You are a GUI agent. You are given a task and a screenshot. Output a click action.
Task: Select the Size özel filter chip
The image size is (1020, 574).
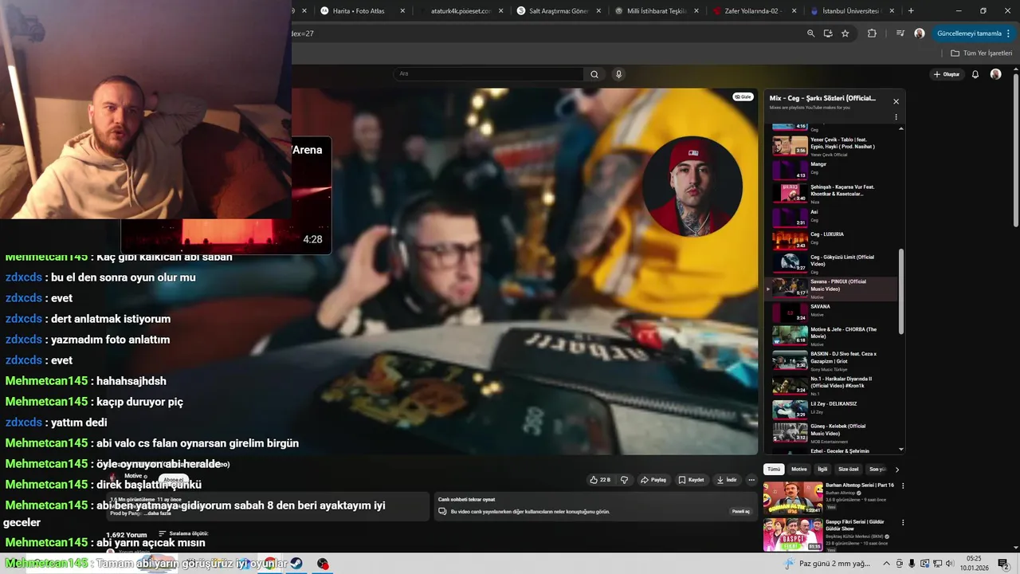tap(849, 470)
